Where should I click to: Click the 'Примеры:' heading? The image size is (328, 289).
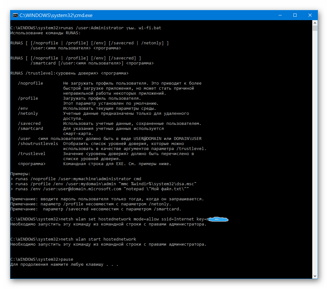[20, 174]
